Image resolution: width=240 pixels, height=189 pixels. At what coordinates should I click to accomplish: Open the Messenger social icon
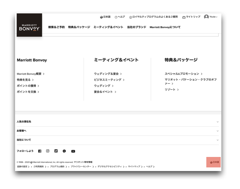(x=64, y=151)
